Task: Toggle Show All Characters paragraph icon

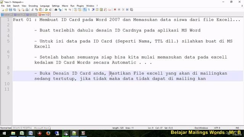Action: 89,10
